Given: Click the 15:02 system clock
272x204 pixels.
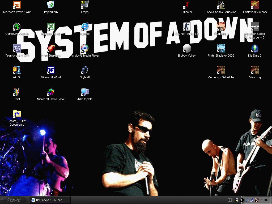Looking at the screenshot, I should pos(265,200).
